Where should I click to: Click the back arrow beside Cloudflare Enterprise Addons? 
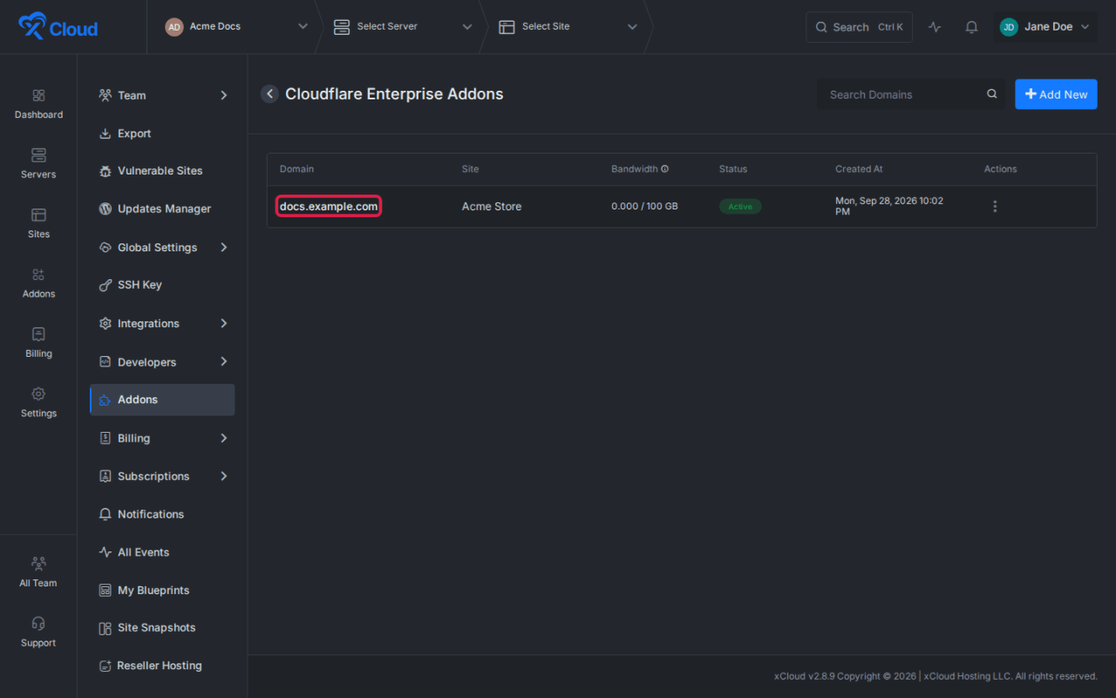tap(269, 94)
